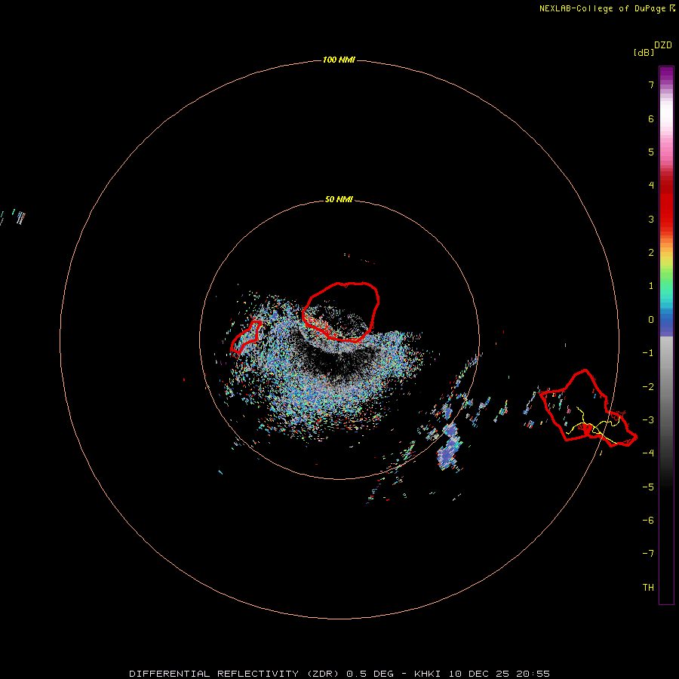Image resolution: width=679 pixels, height=679 pixels.
Task: Click the -4 value on color scale
Action: pyautogui.click(x=648, y=453)
